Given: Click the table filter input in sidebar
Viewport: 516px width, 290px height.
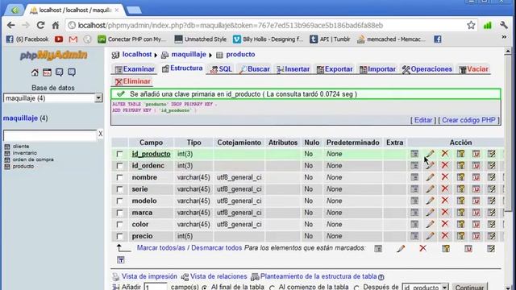Looking at the screenshot, I should 50,135.
